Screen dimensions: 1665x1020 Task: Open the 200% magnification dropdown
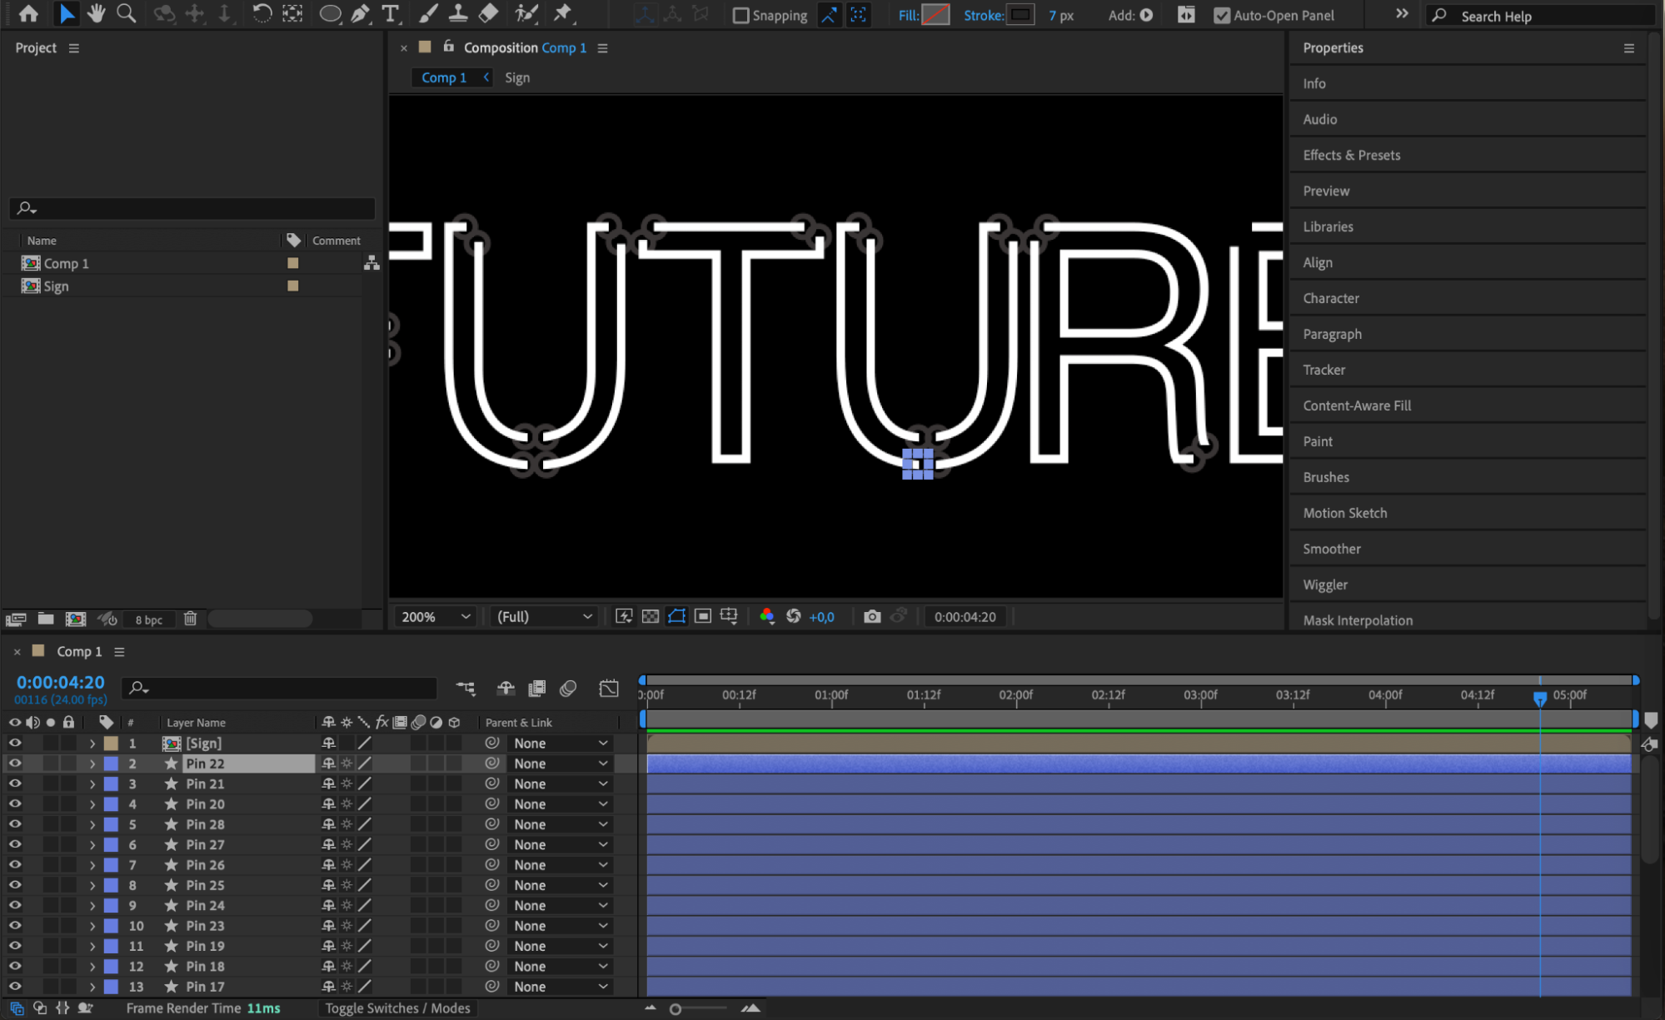coord(436,616)
